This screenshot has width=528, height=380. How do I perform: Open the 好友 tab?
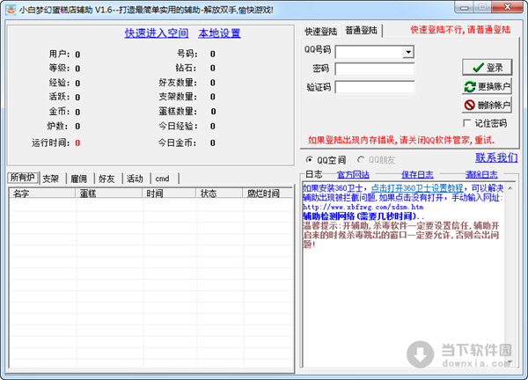(106, 179)
